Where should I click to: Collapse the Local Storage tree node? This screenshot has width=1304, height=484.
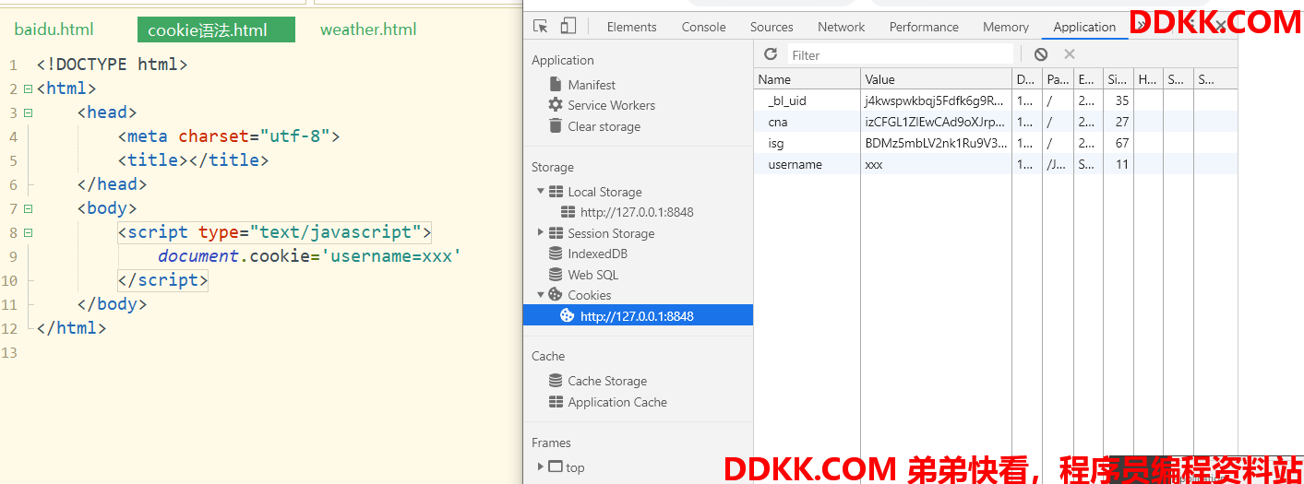[541, 192]
